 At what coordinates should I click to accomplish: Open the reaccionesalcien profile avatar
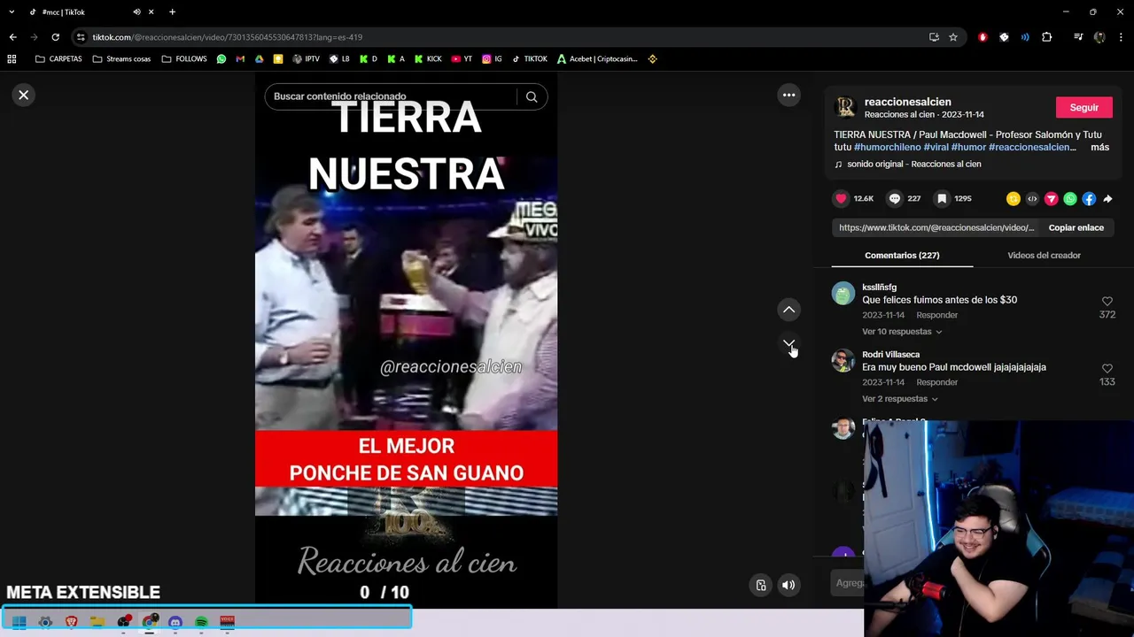click(846, 107)
